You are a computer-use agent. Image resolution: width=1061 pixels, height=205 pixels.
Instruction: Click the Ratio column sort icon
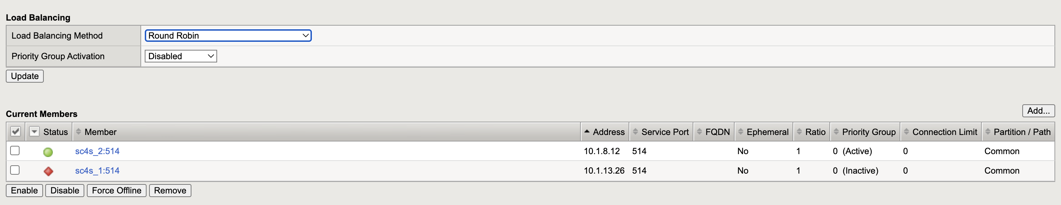(x=799, y=132)
